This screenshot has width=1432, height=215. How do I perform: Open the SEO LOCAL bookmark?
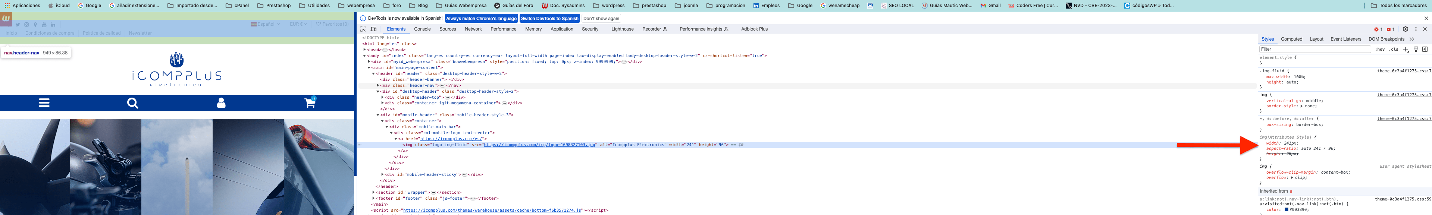click(897, 6)
